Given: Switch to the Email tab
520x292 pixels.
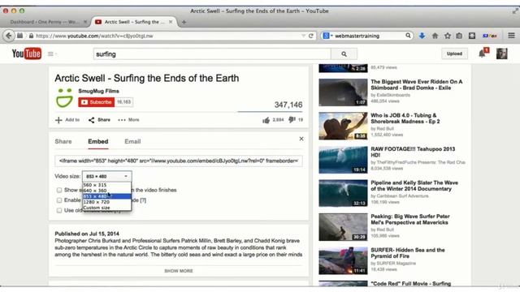Looking at the screenshot, I should [132, 141].
